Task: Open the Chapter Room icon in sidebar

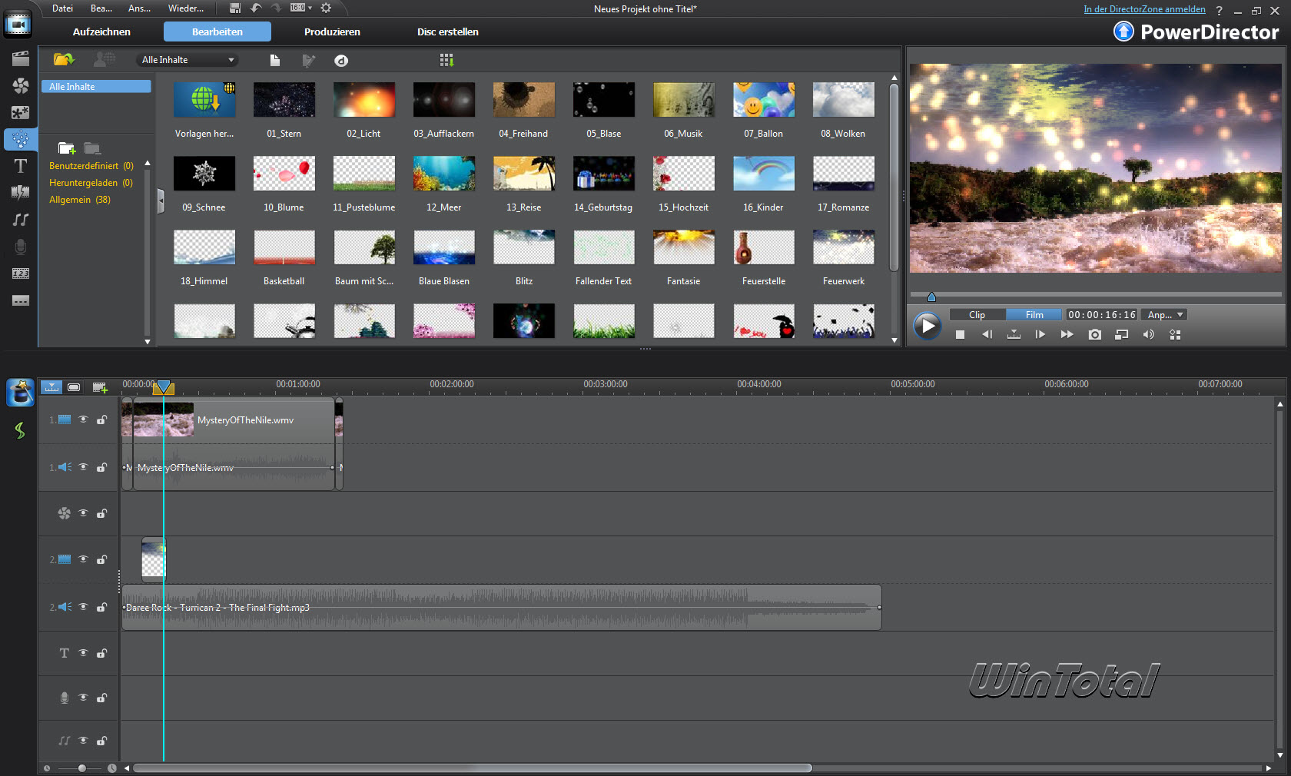Action: click(21, 274)
